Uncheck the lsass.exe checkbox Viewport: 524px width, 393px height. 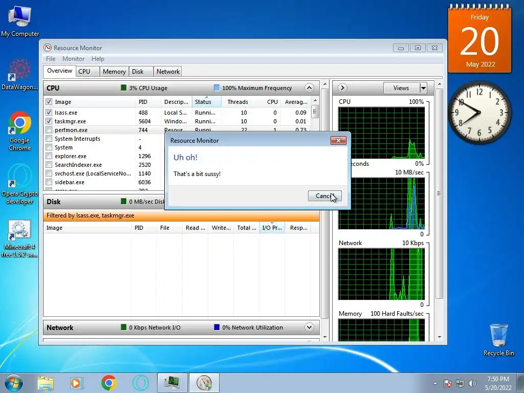pyautogui.click(x=49, y=113)
